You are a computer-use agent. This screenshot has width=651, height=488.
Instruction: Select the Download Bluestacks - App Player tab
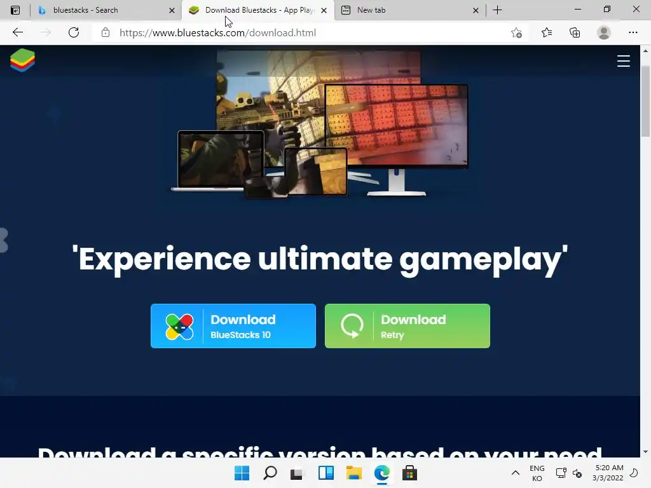pos(257,10)
